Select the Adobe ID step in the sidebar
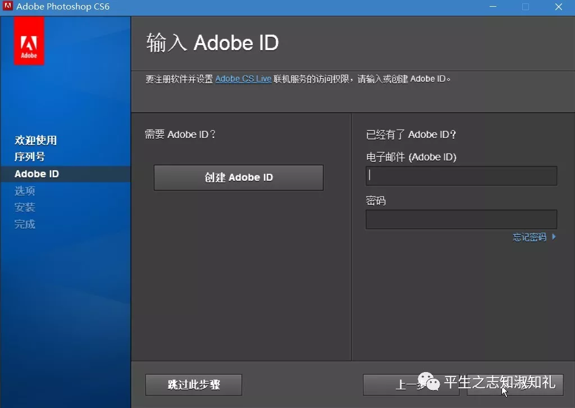575x408 pixels. [x=36, y=174]
